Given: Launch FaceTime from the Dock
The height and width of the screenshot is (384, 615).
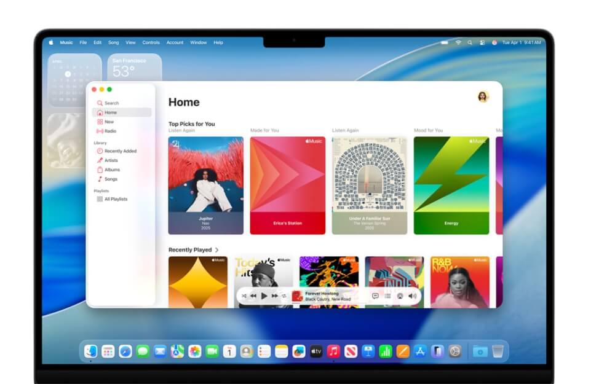Looking at the screenshot, I should click(212, 351).
